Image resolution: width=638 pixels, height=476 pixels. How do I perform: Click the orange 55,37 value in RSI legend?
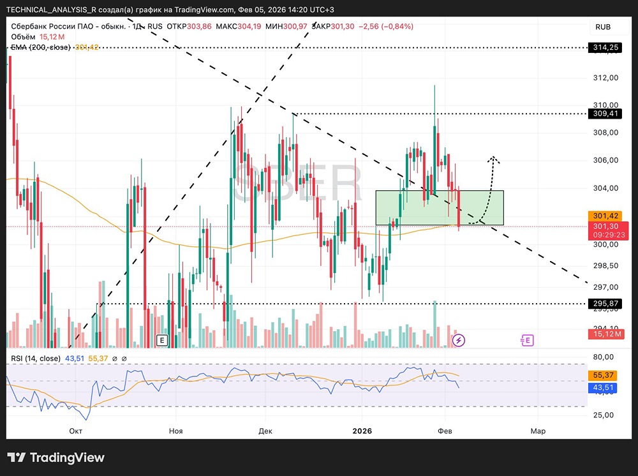click(x=98, y=359)
